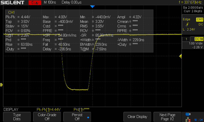Toggle the DC1M coupling badge
The height and width of the screenshot is (122, 204).
click(x=199, y=39)
